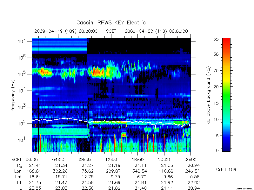
Task: Click the Lat value 0.55
Action: click(x=195, y=177)
